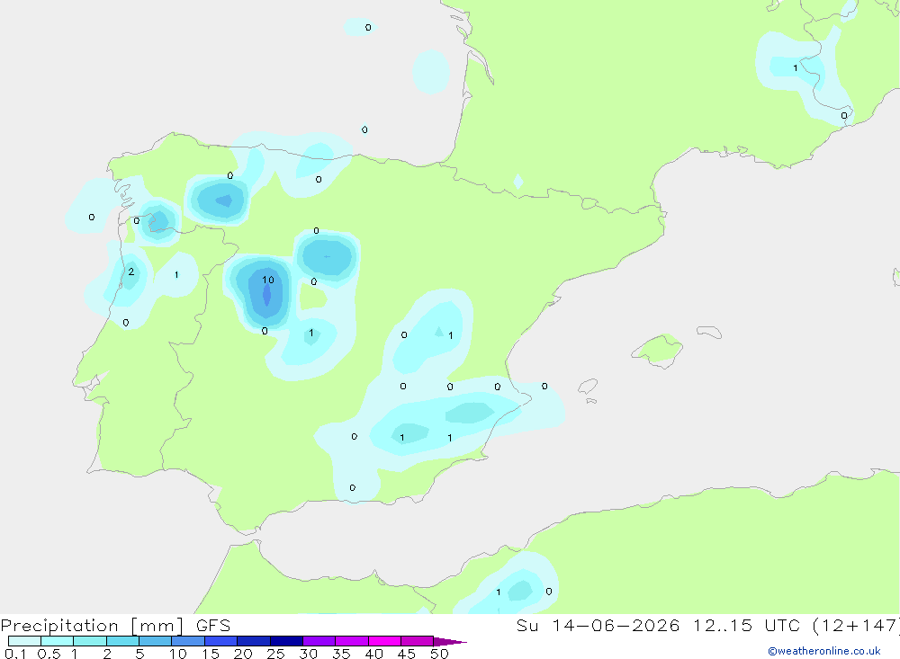Click the violet swatch between 30 and 35
Viewport: 900px width, 659px height.
[x=319, y=641]
